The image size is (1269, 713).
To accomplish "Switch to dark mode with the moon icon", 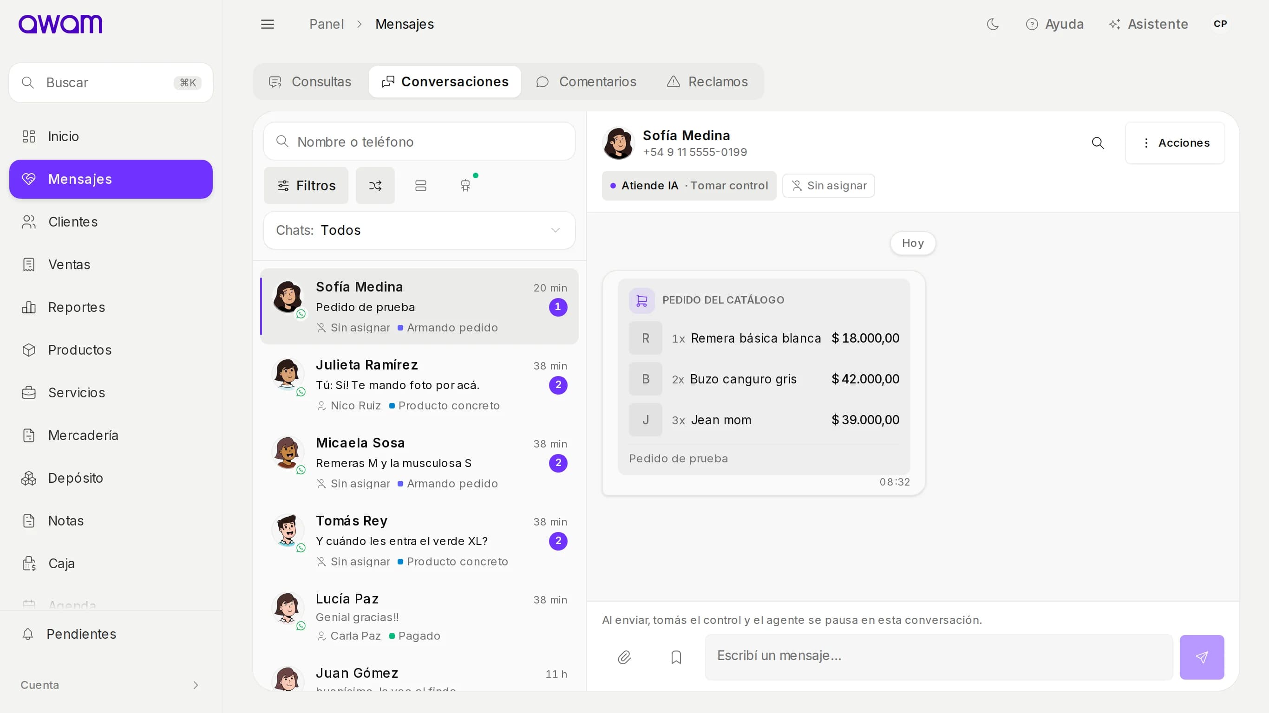I will 993,24.
